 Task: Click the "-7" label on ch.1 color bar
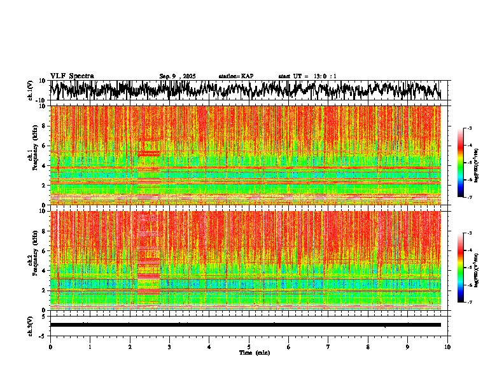pos(470,197)
